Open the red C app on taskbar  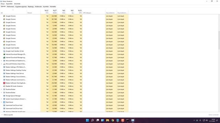pos(123,120)
